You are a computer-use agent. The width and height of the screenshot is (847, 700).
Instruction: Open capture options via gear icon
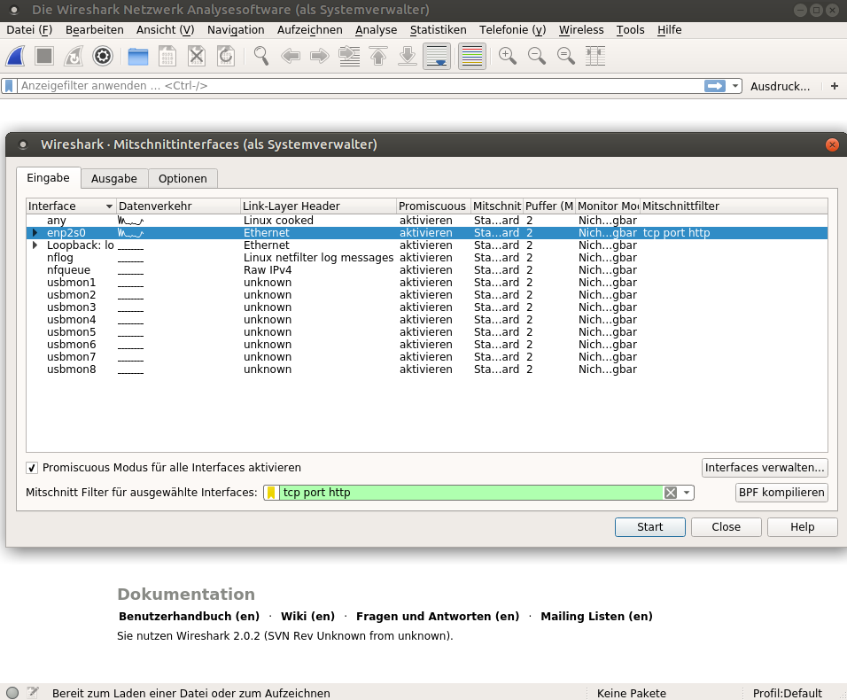pyautogui.click(x=103, y=57)
